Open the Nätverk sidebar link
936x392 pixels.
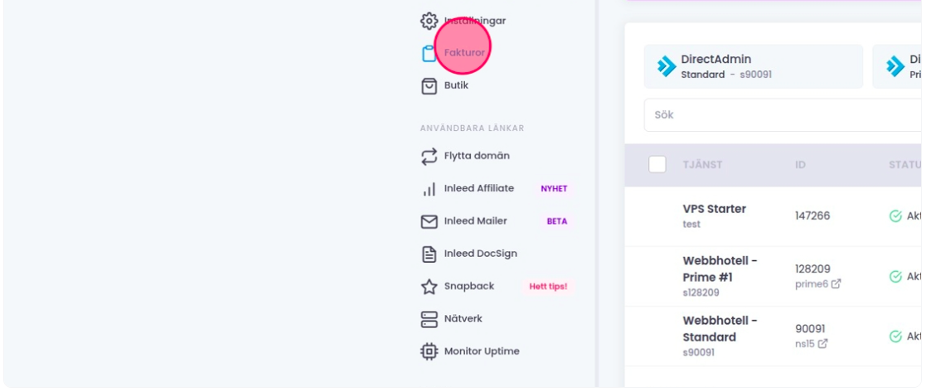463,319
